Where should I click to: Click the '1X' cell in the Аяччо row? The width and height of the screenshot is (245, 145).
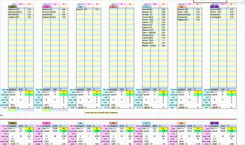click(155, 40)
